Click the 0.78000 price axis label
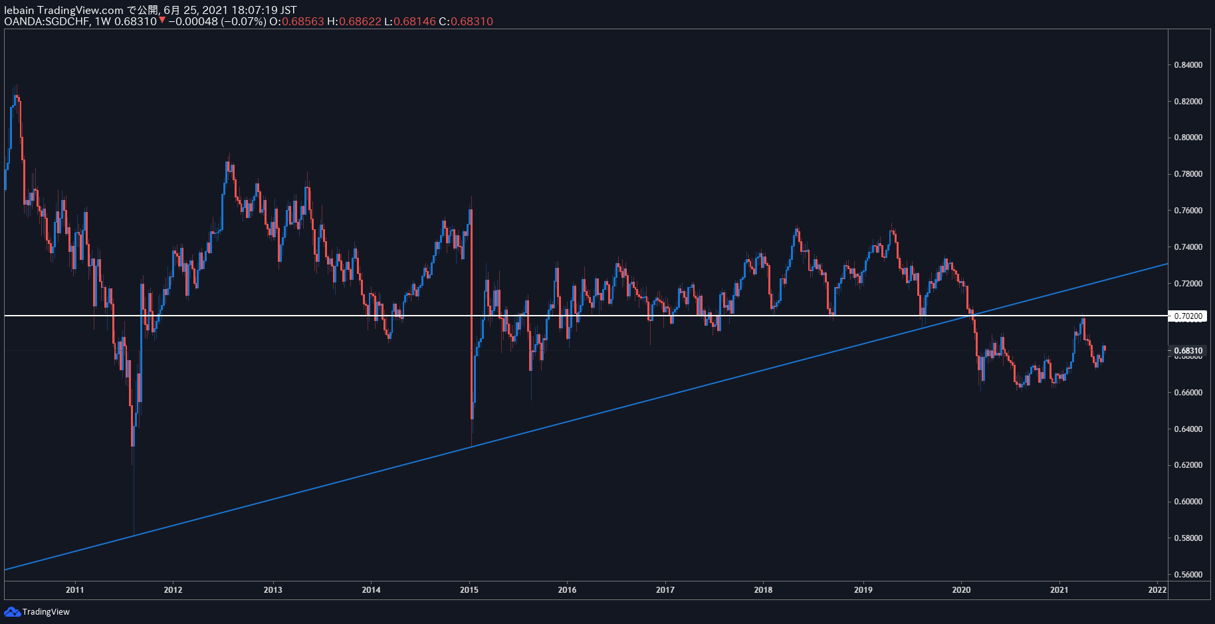This screenshot has width=1215, height=624. [x=1188, y=174]
